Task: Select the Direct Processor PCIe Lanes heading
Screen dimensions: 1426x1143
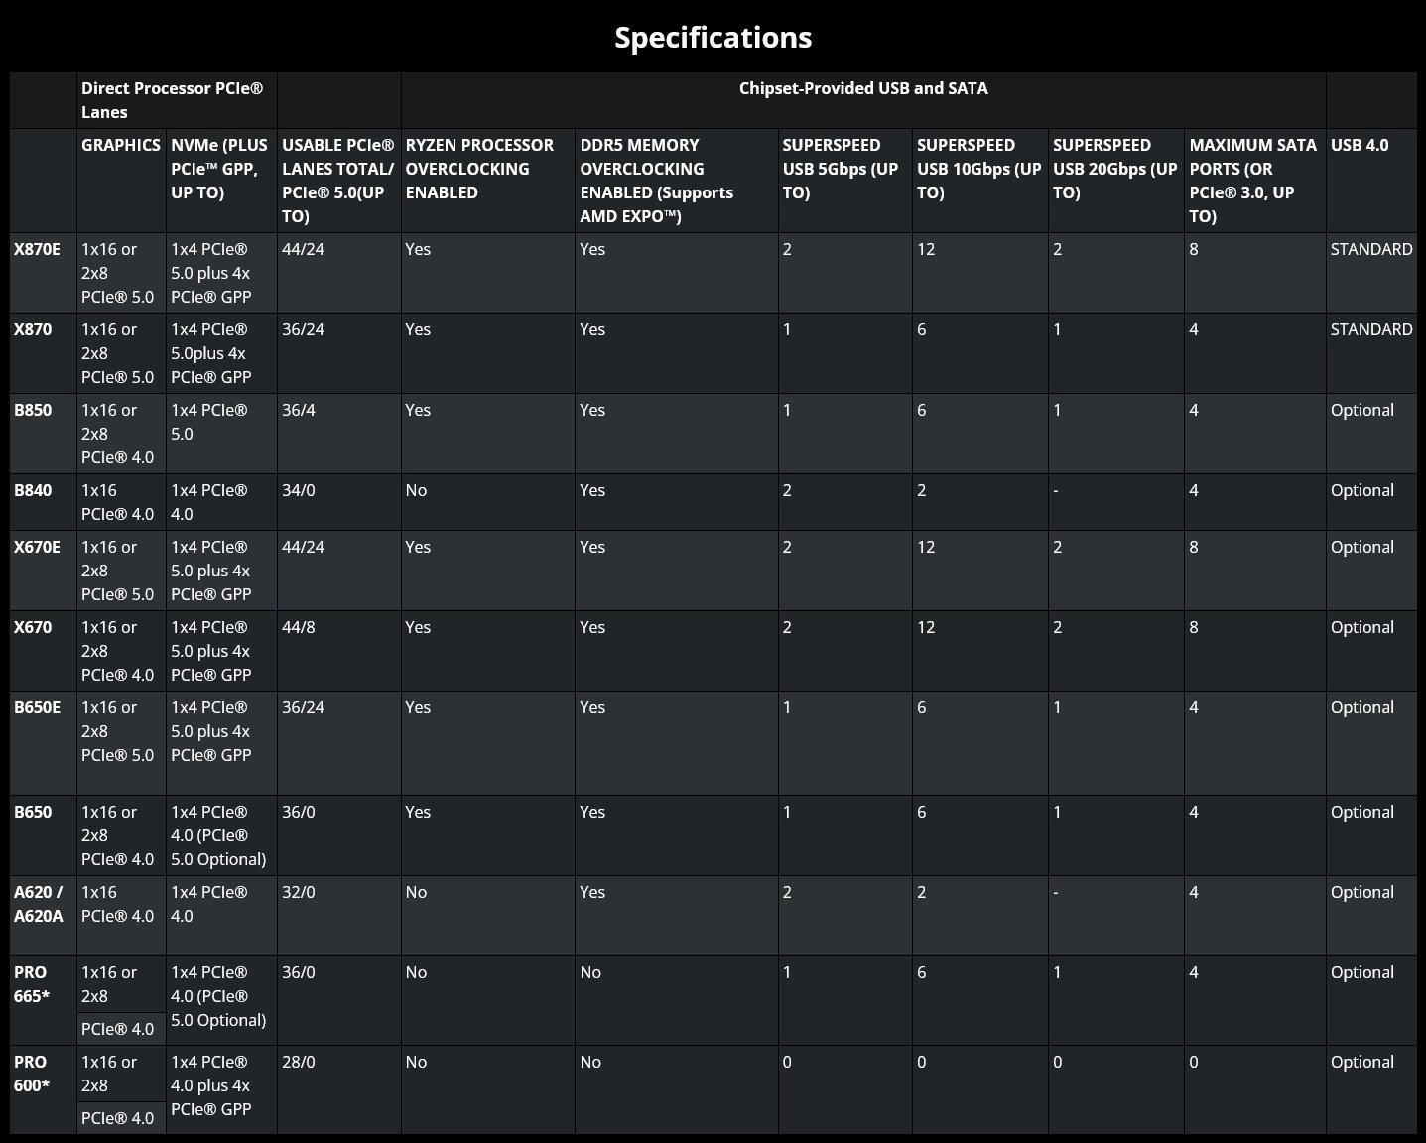Action: pyautogui.click(x=172, y=100)
